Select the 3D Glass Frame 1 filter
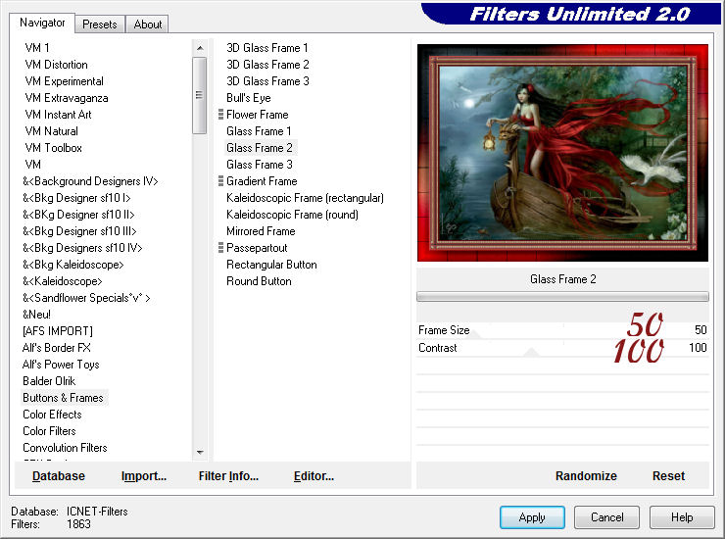Screen dimensions: 725x539 (x=266, y=48)
